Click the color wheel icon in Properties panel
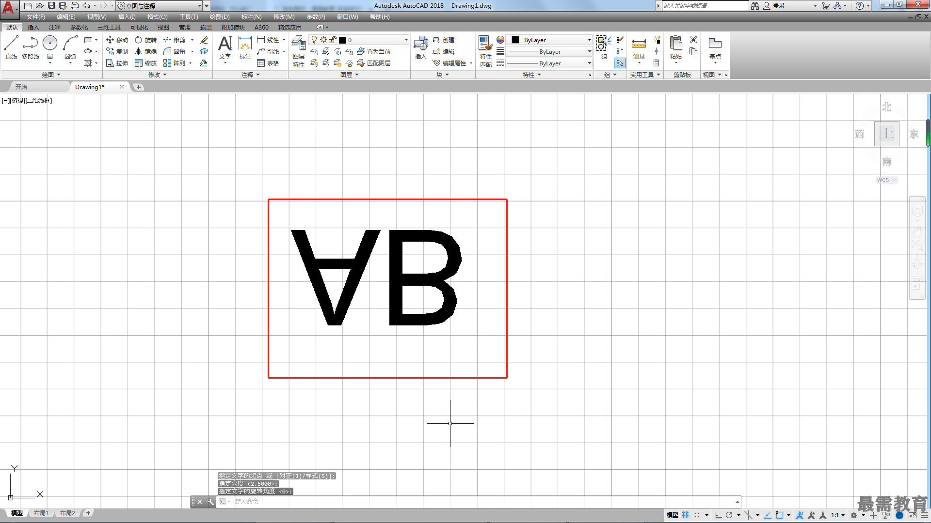 (500, 40)
